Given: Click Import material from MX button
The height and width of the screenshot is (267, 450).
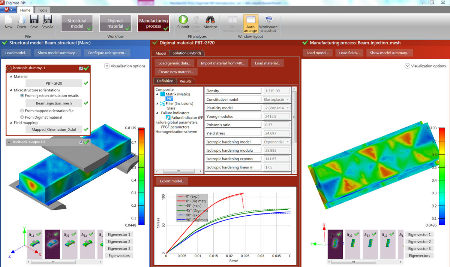Looking at the screenshot, I should pos(222,63).
